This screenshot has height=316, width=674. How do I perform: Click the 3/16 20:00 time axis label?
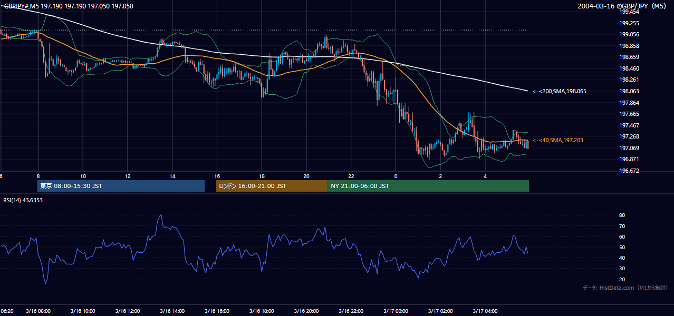click(306, 311)
